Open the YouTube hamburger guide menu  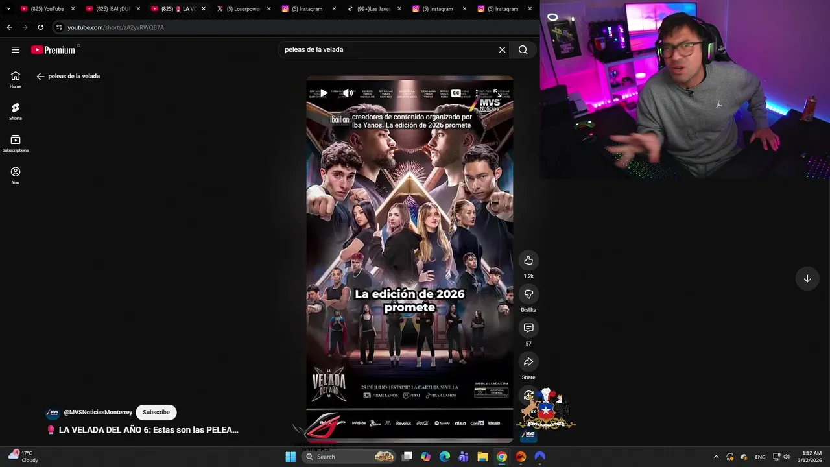coord(16,49)
